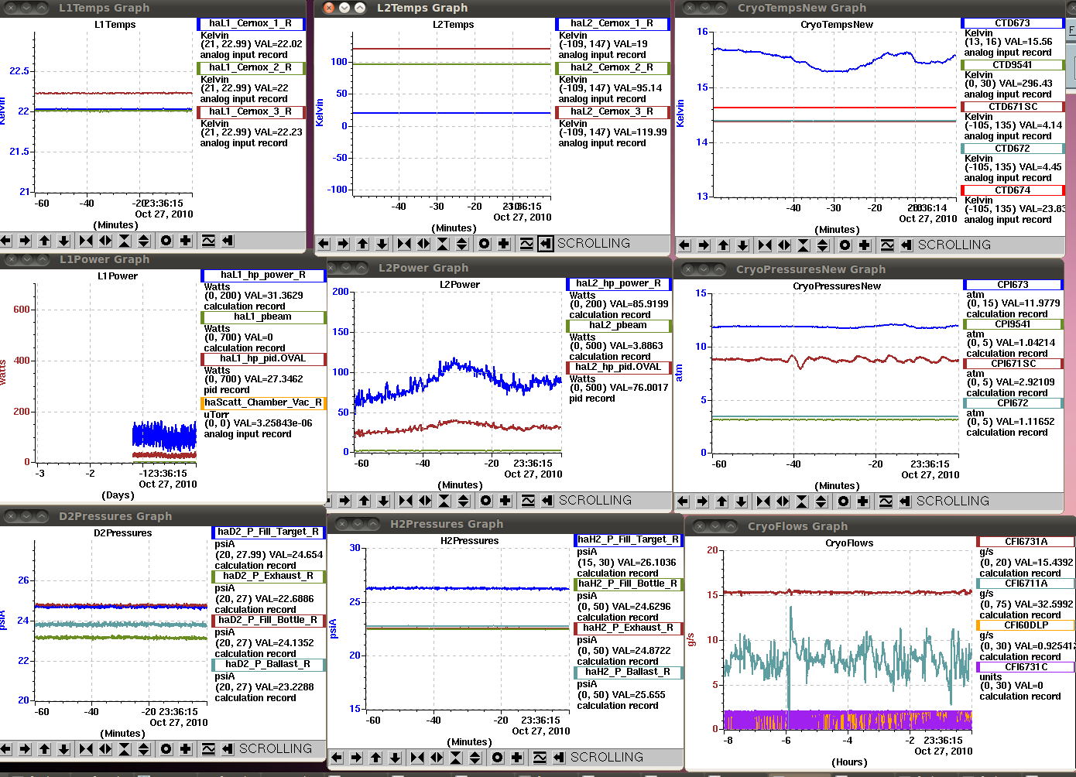
Task: Zoom in time axis in L2Power toolbar
Action: 406,501
